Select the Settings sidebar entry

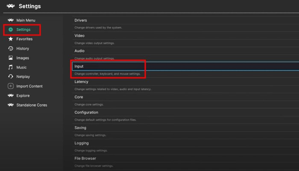(23, 29)
